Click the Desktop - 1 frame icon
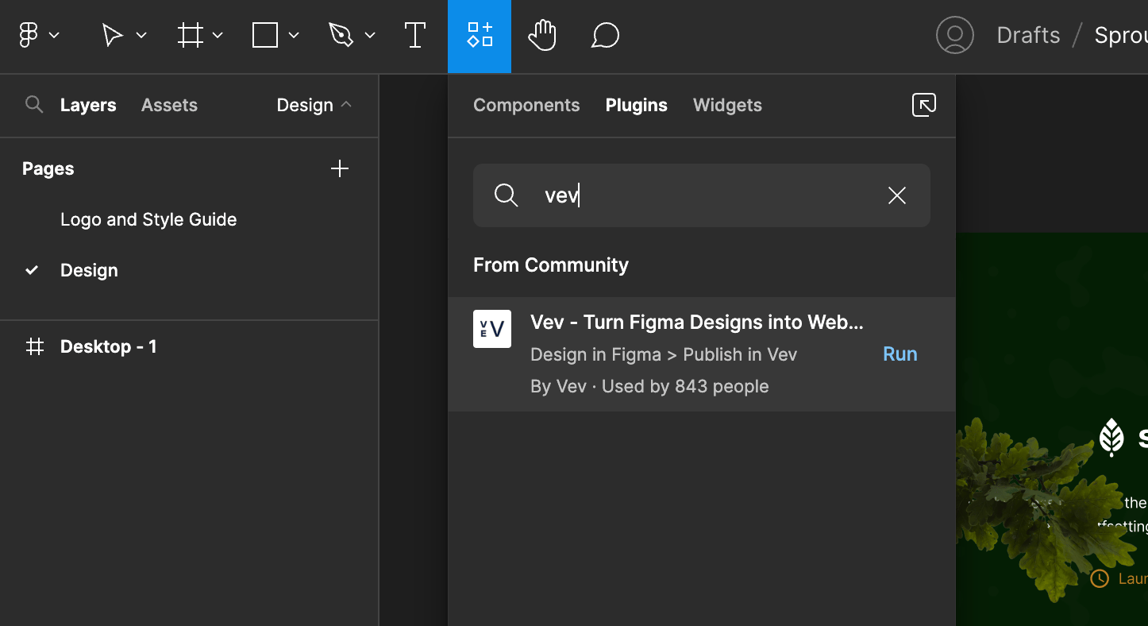Screen dimensions: 1148x626 pos(35,346)
